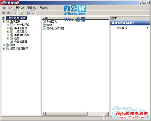The image size is (151, 121).
Task: Select 事件查看器 in the tree
Action: tap(21, 28)
